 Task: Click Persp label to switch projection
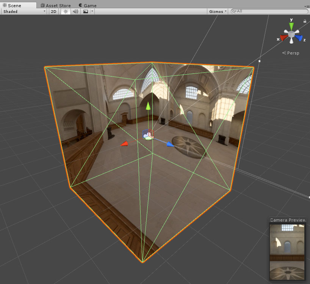coord(291,53)
